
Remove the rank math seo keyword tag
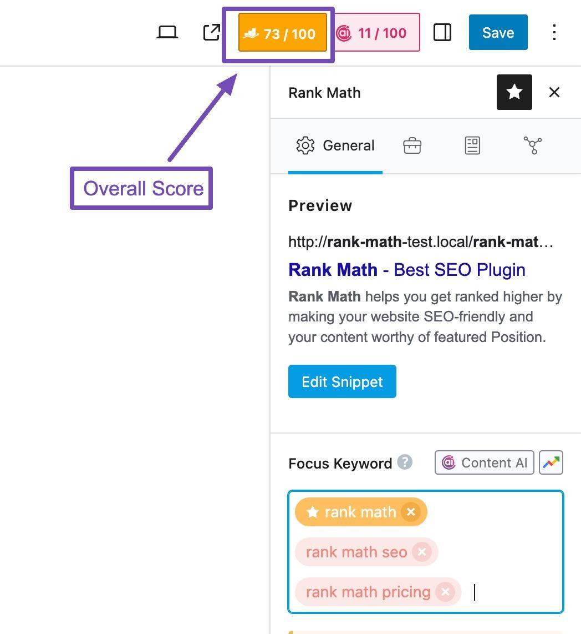click(x=422, y=552)
